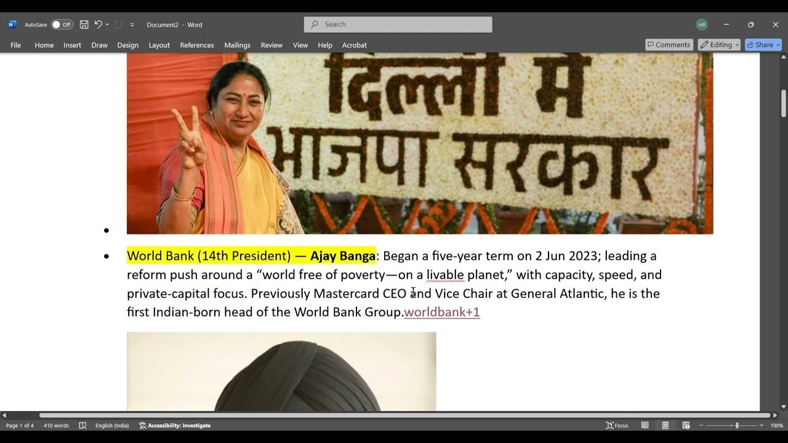Click the horizontal scrollbar left arrow
Image resolution: width=788 pixels, height=443 pixels.
[x=4, y=415]
